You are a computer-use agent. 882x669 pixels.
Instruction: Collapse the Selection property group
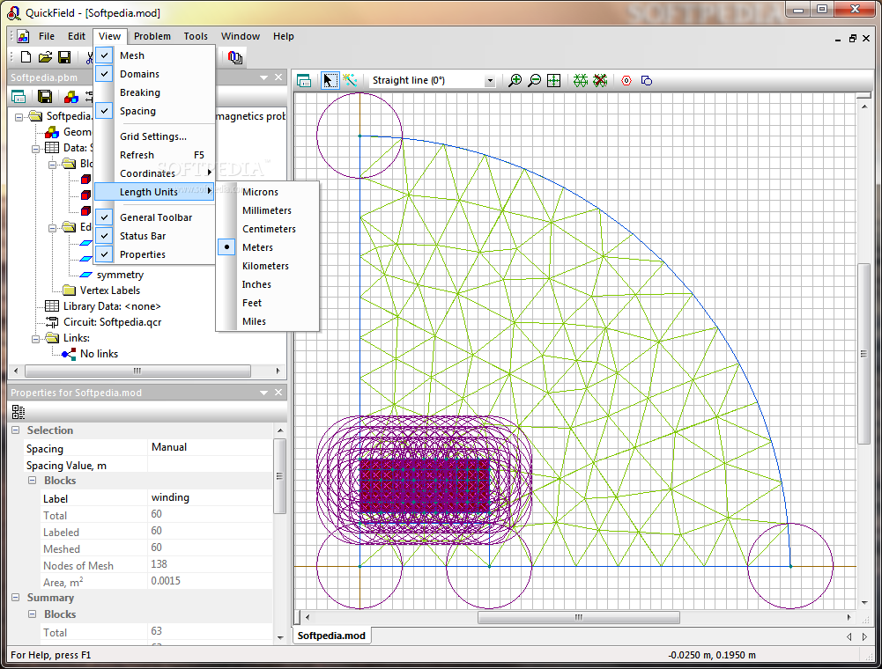pos(16,430)
